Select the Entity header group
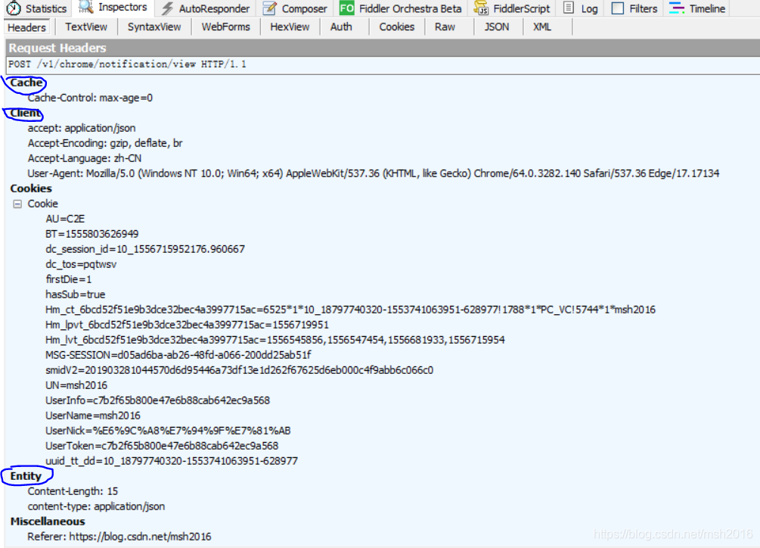760x548 pixels. pyautogui.click(x=26, y=476)
